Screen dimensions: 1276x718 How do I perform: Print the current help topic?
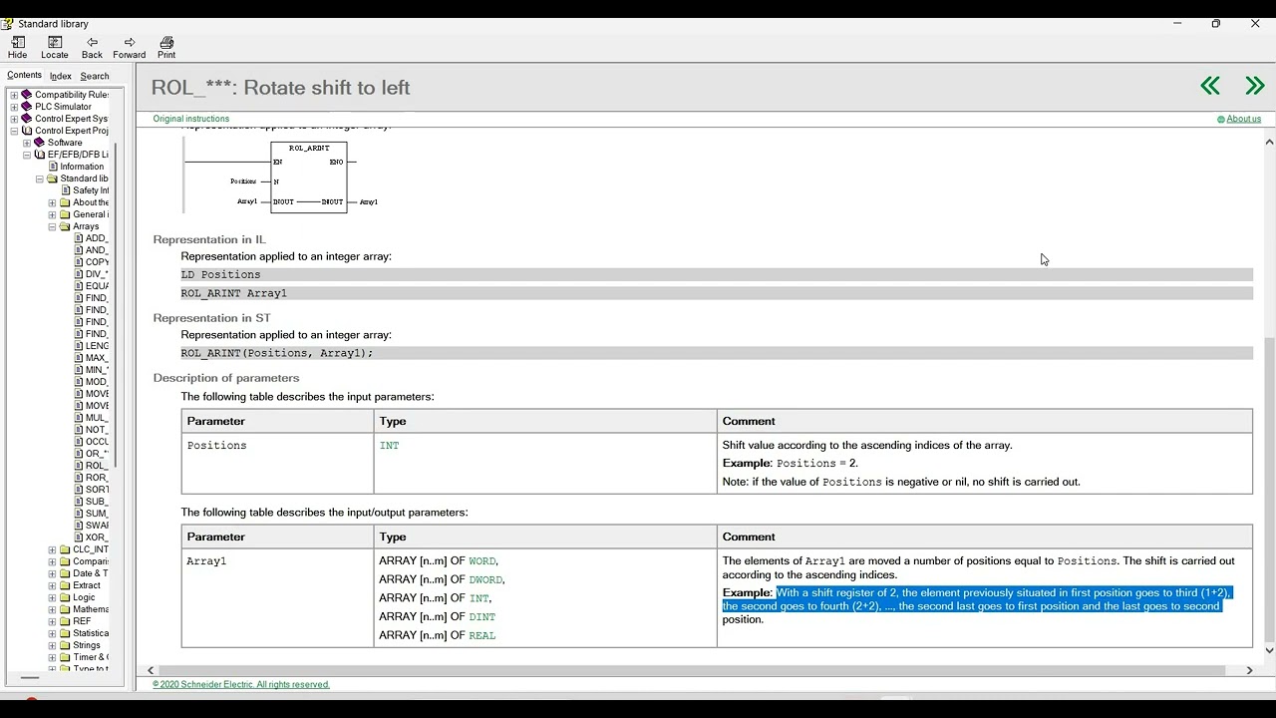166,43
